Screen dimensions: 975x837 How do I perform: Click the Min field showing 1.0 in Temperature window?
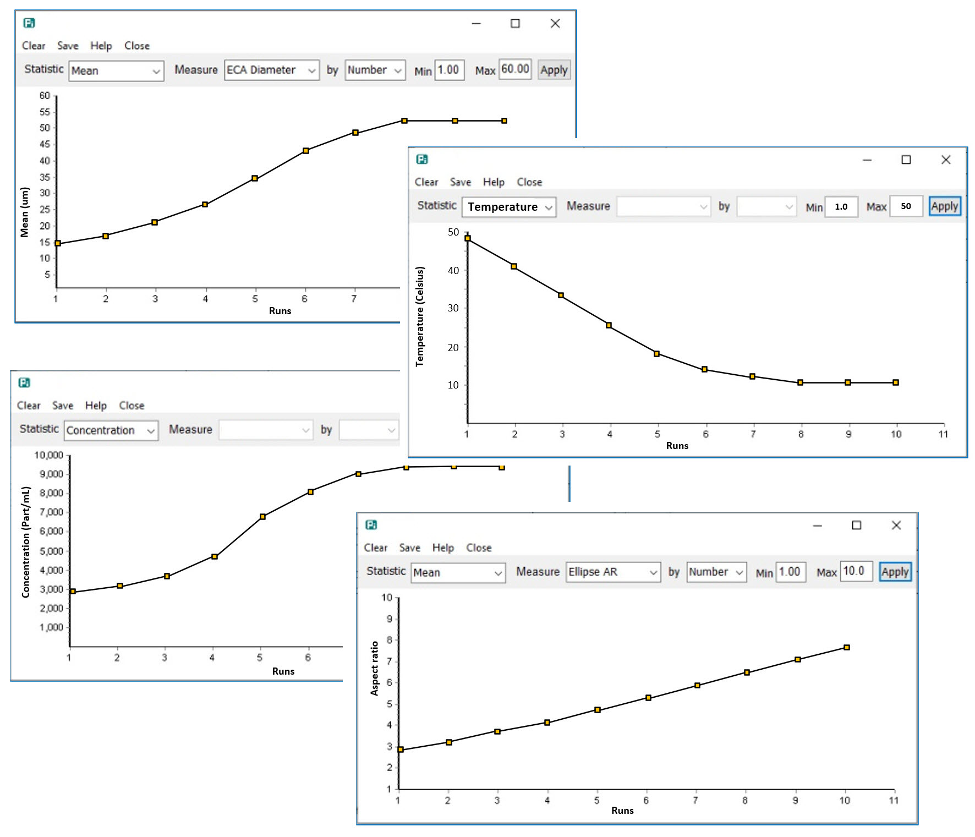coord(841,207)
